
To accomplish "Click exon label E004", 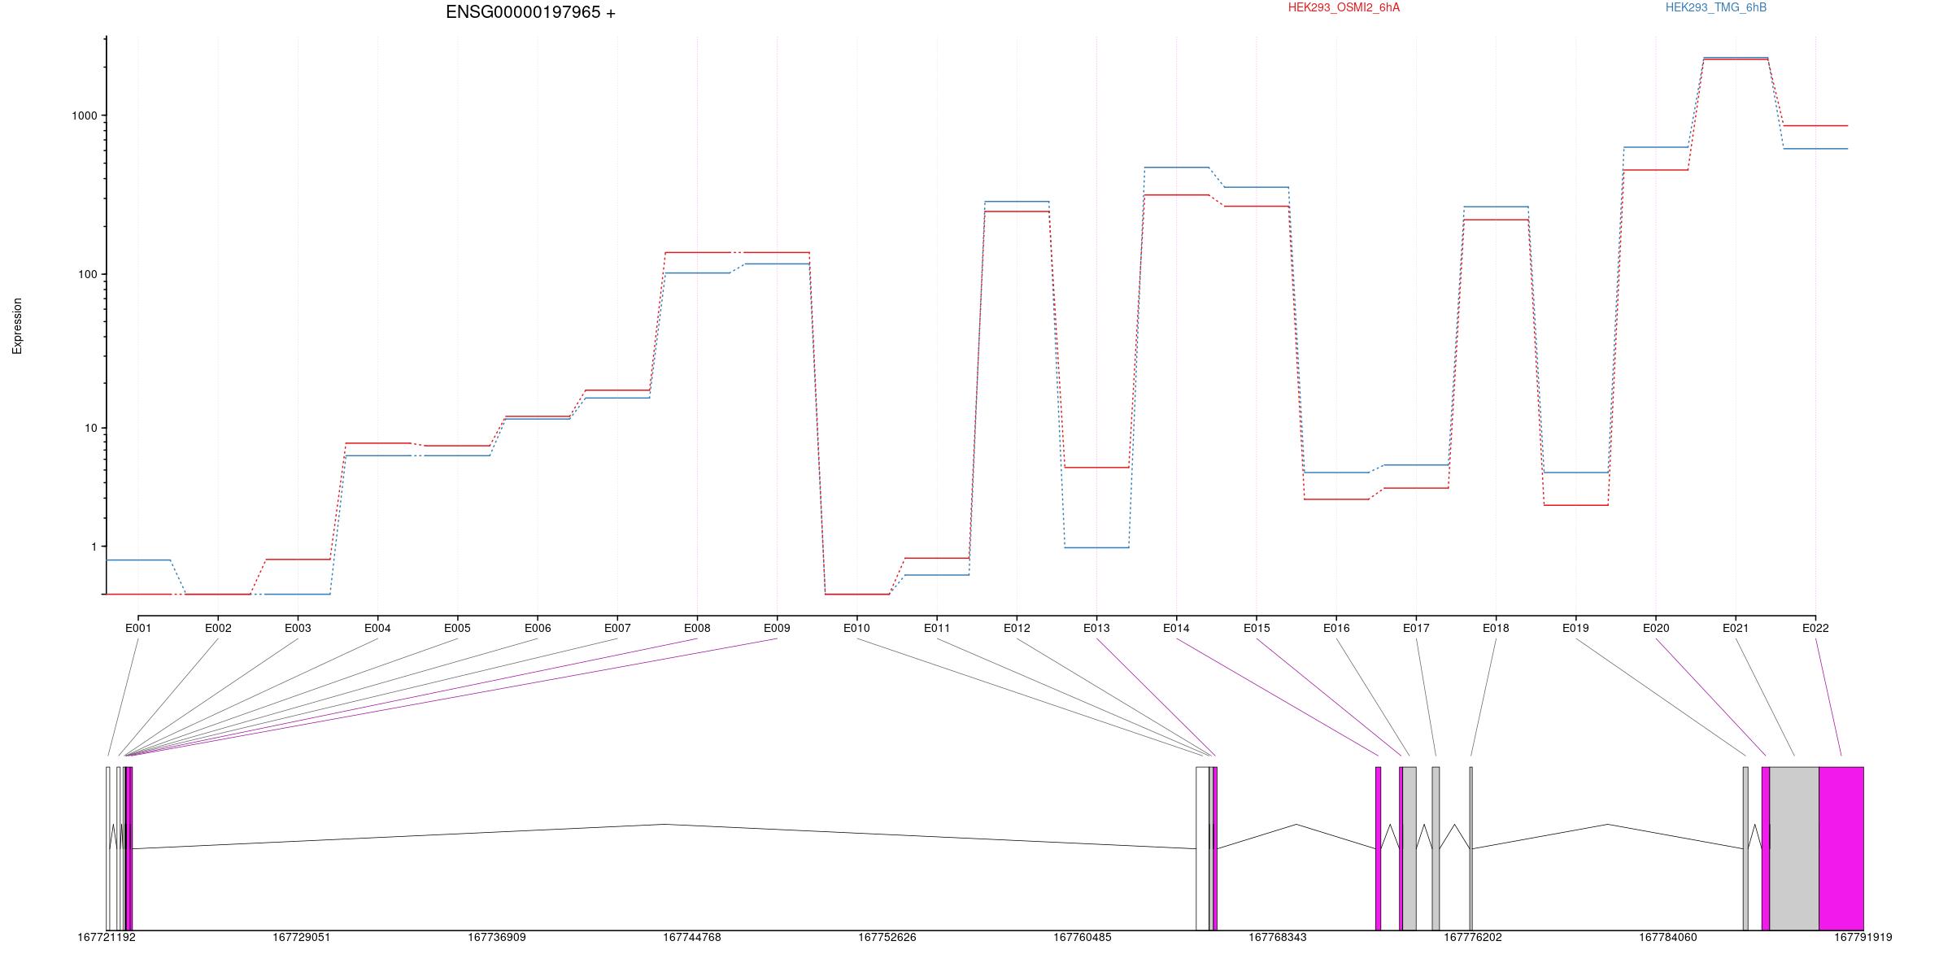I will (x=377, y=628).
